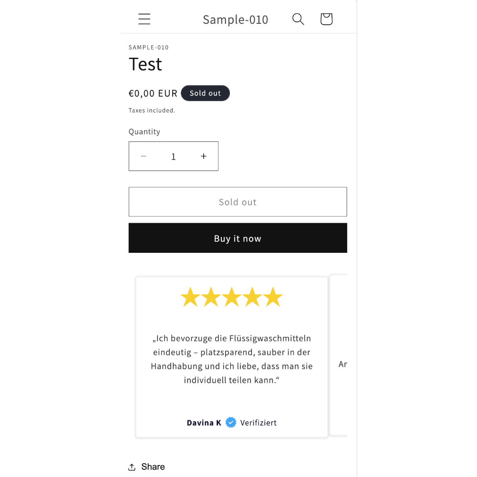The image size is (477, 477).
Task: Click the German review quote text
Action: click(x=232, y=359)
